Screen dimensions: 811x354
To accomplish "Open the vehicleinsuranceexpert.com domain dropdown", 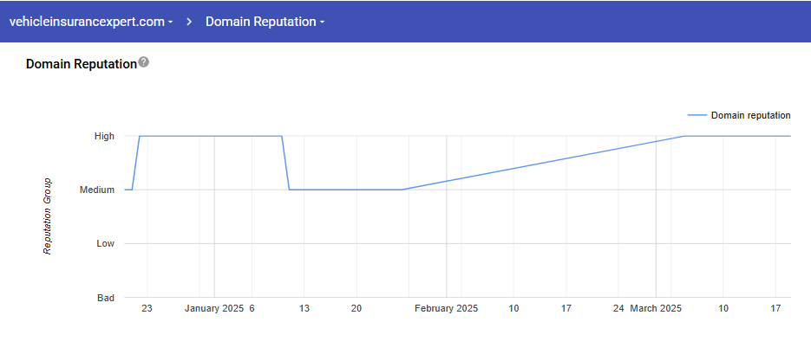I will pos(91,22).
